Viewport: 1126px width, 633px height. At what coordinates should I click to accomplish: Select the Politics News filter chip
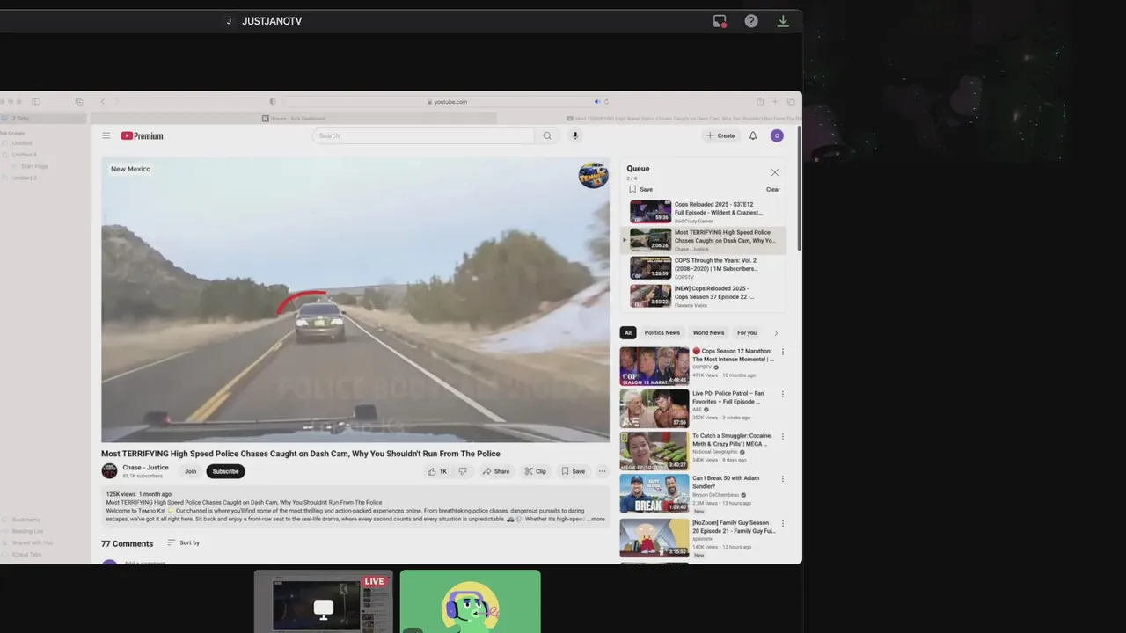pyautogui.click(x=662, y=333)
